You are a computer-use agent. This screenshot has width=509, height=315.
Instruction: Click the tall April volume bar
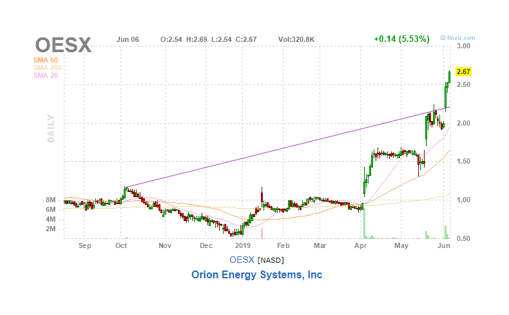pyautogui.click(x=365, y=223)
